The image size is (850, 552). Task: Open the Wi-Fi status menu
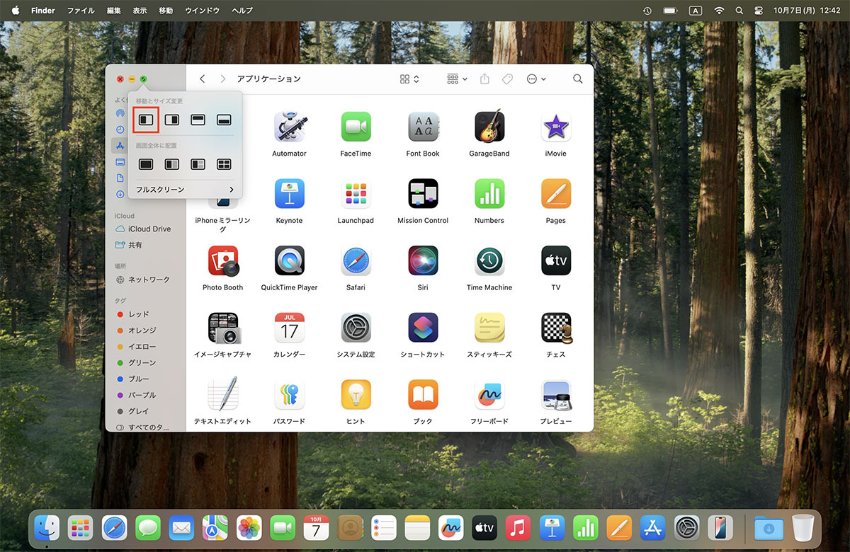coord(719,11)
